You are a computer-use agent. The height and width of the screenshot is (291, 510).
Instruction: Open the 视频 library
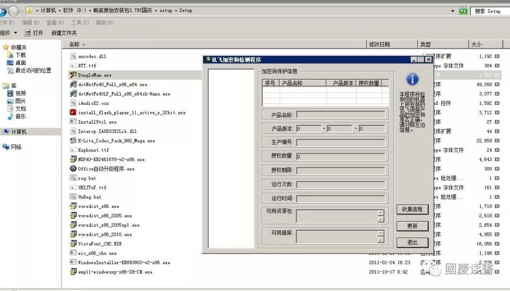click(20, 93)
